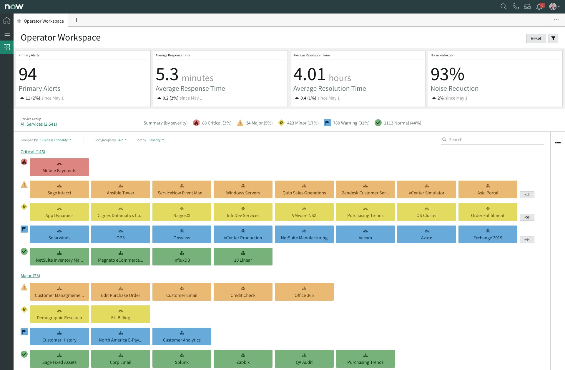Image resolution: width=565 pixels, height=370 pixels.
Task: Expand +13 more major services
Action: pyautogui.click(x=527, y=195)
